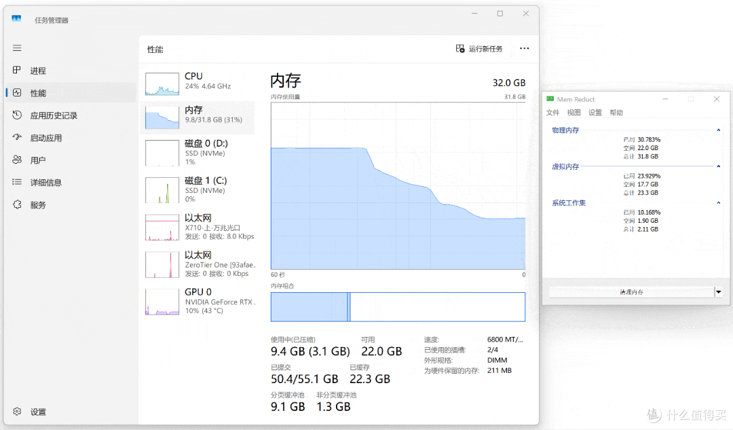Open App history (应用历史记录) icon

(17, 115)
